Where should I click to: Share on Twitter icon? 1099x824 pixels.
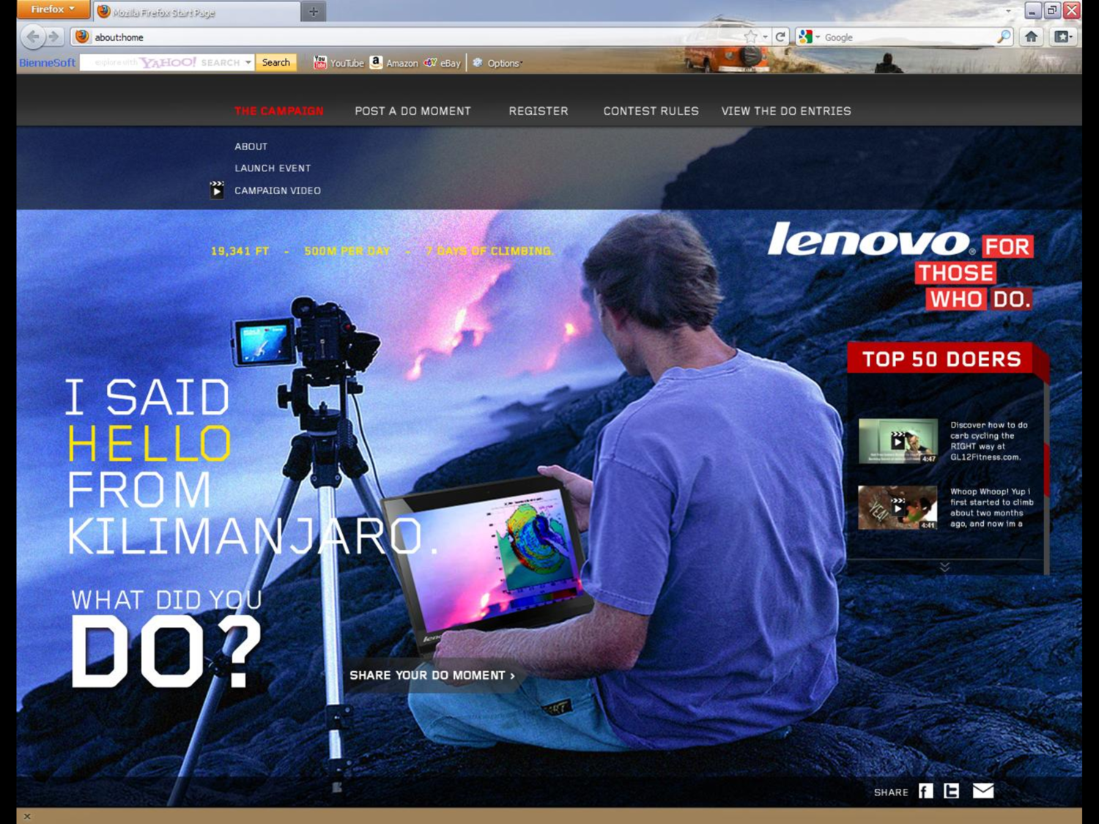coord(952,791)
